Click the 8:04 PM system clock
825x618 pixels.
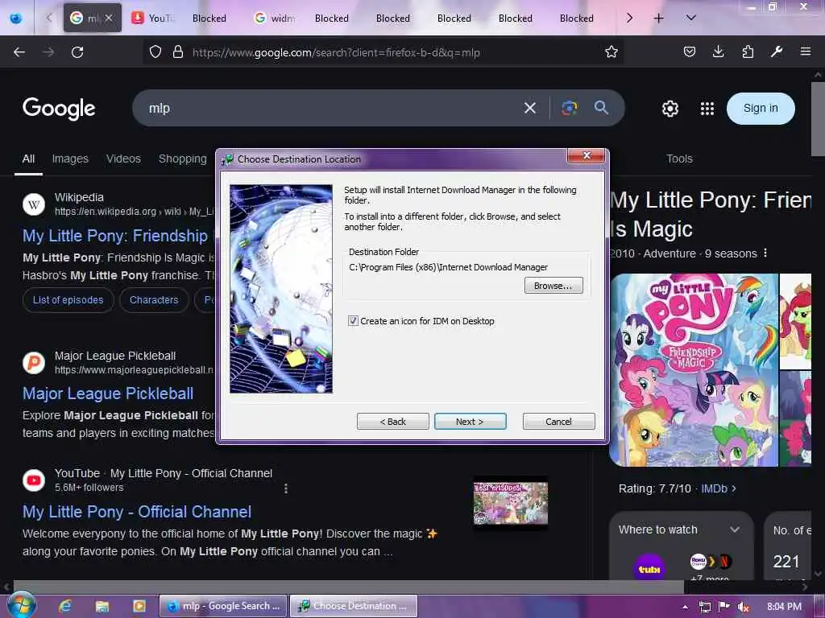(x=784, y=607)
